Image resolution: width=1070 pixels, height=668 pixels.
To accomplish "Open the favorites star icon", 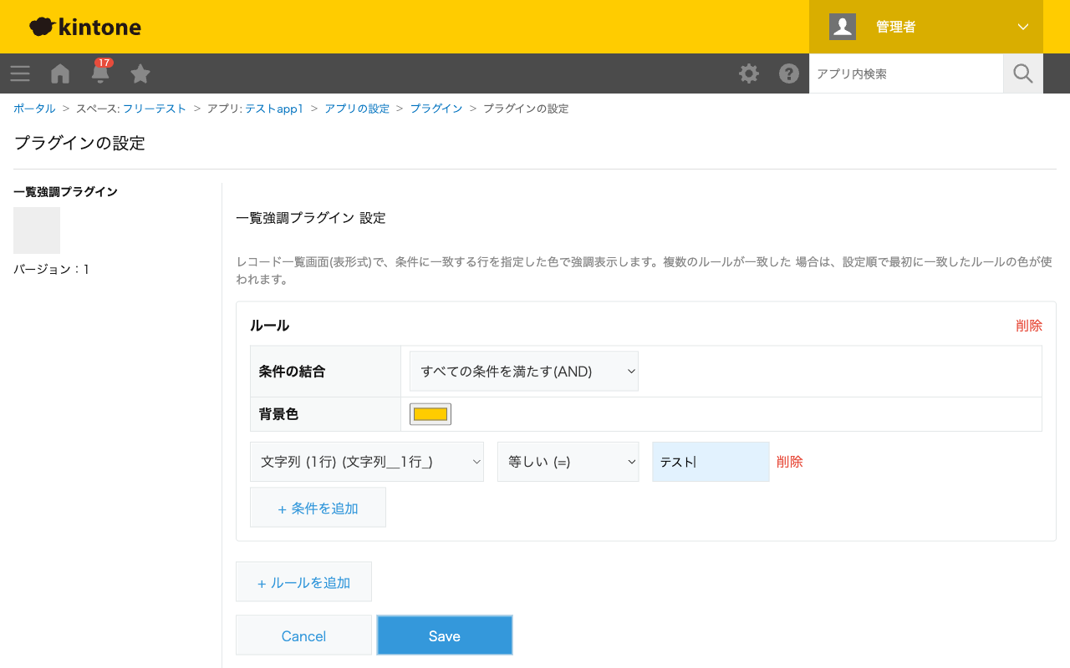I will (x=140, y=73).
